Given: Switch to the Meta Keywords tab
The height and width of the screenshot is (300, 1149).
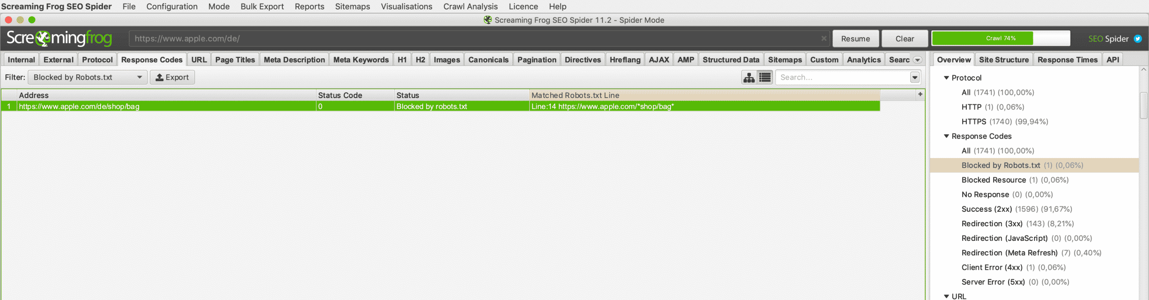Looking at the screenshot, I should pyautogui.click(x=361, y=60).
